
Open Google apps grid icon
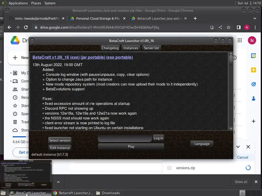click(239, 40)
